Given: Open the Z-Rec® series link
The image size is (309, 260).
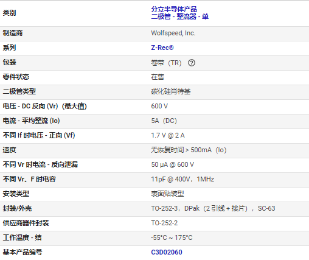Looking at the screenshot, I should pyautogui.click(x=162, y=47).
